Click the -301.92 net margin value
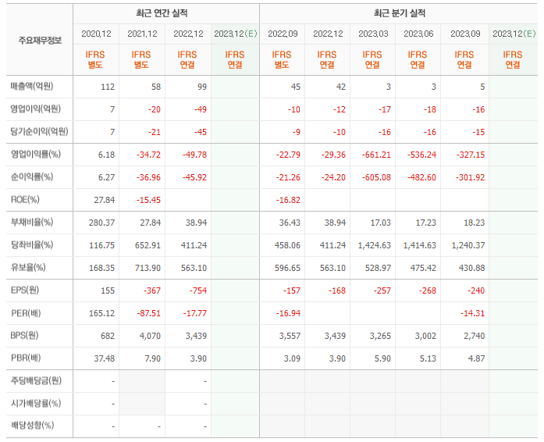Image resolution: width=544 pixels, height=442 pixels. click(x=471, y=177)
